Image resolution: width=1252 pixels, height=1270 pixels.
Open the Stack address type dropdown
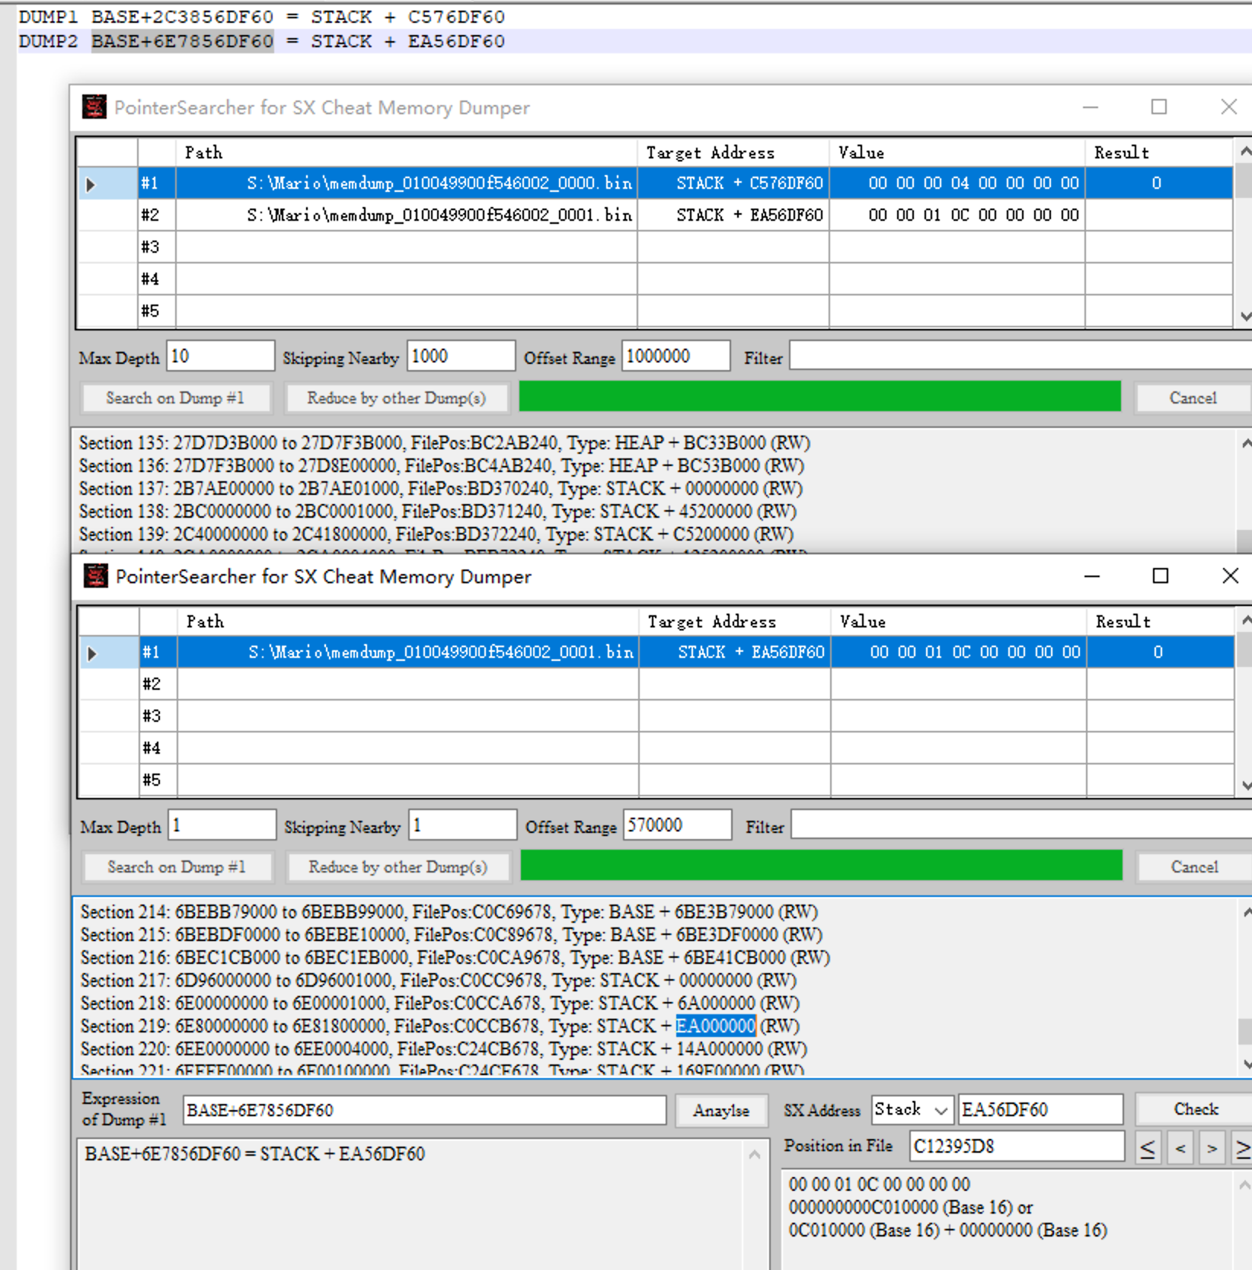click(912, 1109)
